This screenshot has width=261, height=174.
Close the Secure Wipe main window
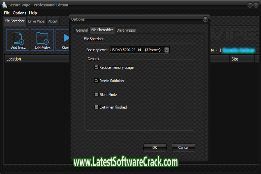pos(256,5)
